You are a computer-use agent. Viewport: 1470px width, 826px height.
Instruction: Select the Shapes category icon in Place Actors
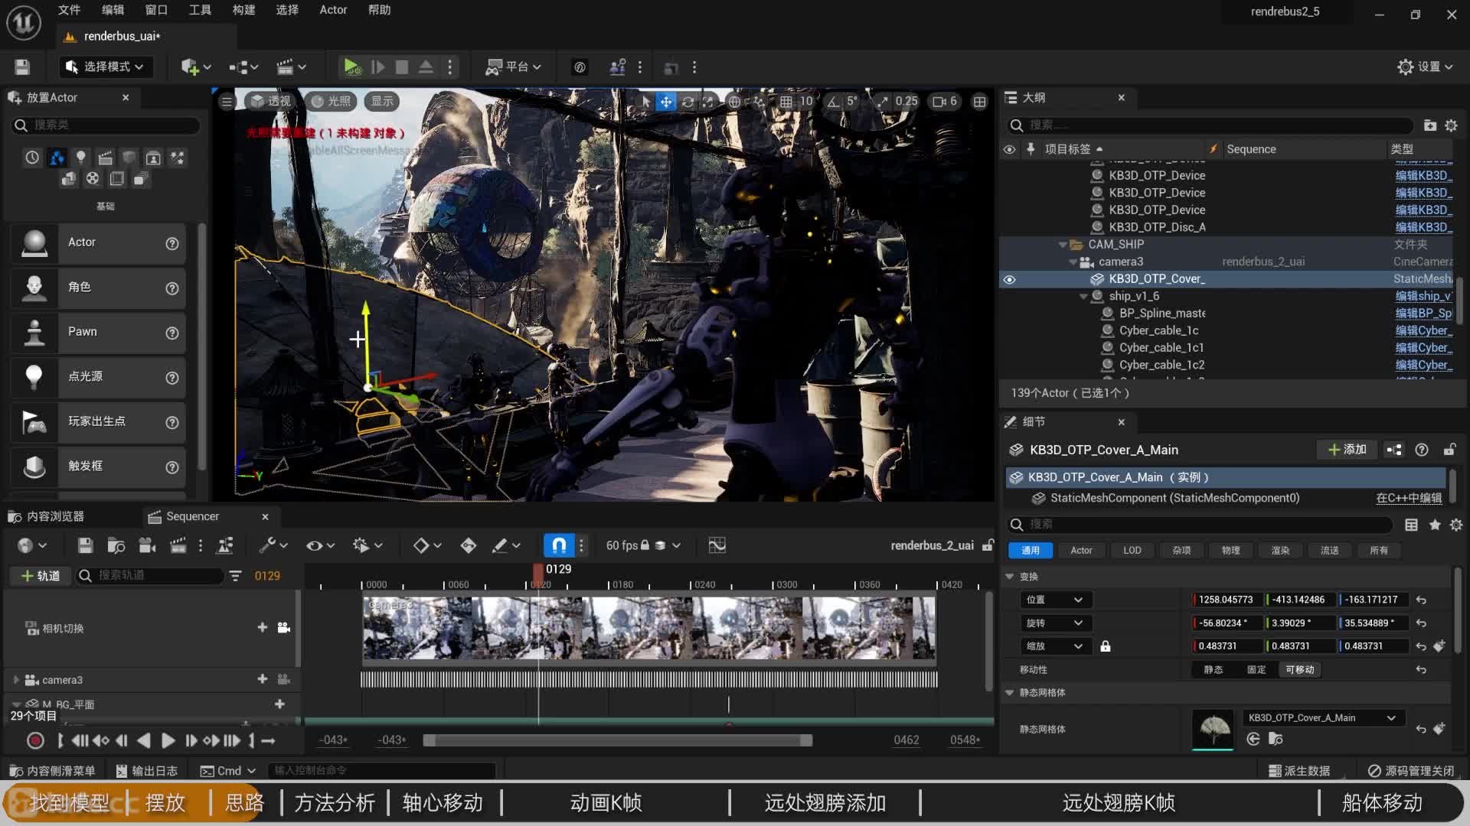129,158
